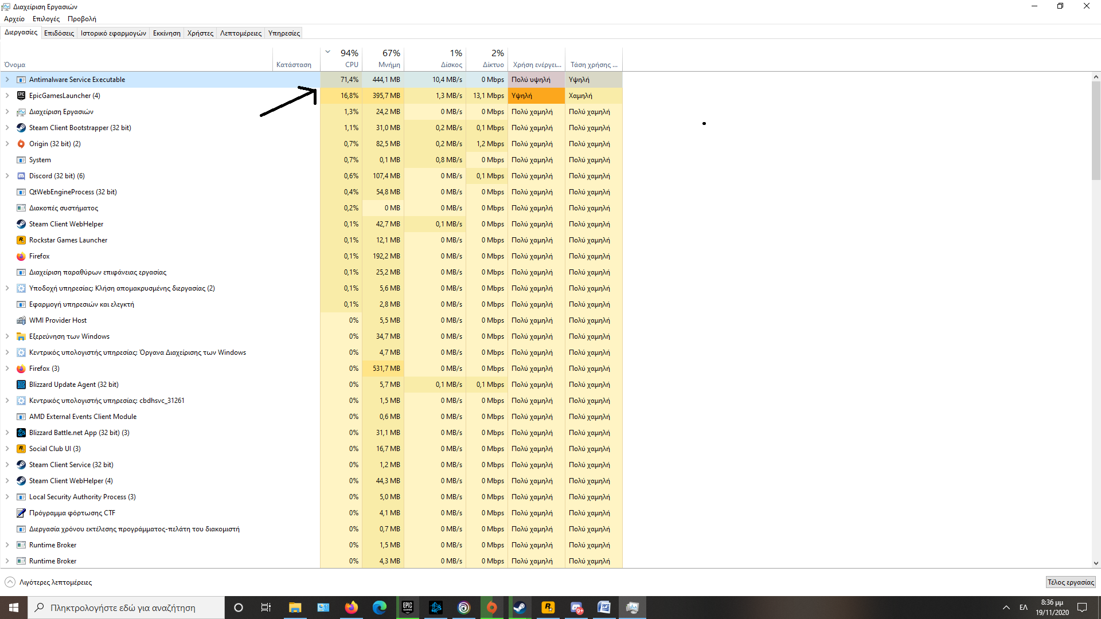Click the Blizzard Battle.net App process icon
Screen dimensions: 1101x619
(21, 433)
